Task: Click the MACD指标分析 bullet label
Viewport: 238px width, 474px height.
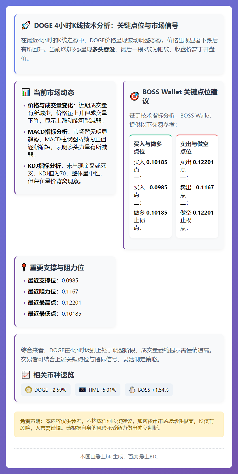Action: [48, 132]
